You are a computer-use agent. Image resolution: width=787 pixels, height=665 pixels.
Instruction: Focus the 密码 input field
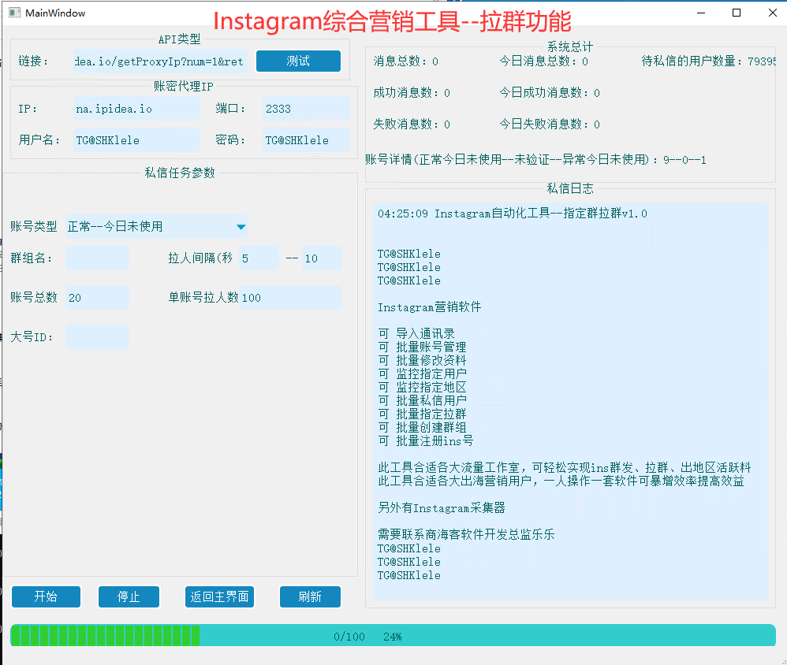(306, 140)
